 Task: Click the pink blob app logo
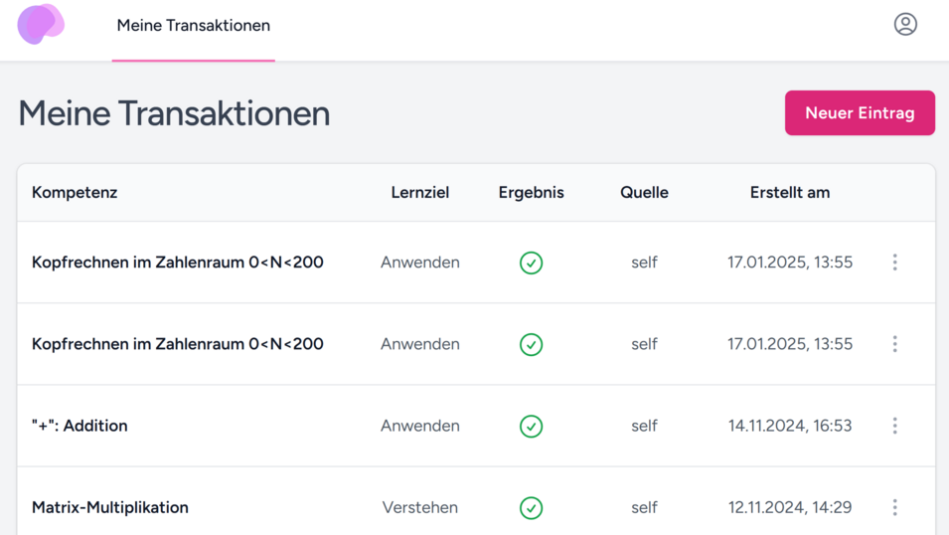click(41, 25)
